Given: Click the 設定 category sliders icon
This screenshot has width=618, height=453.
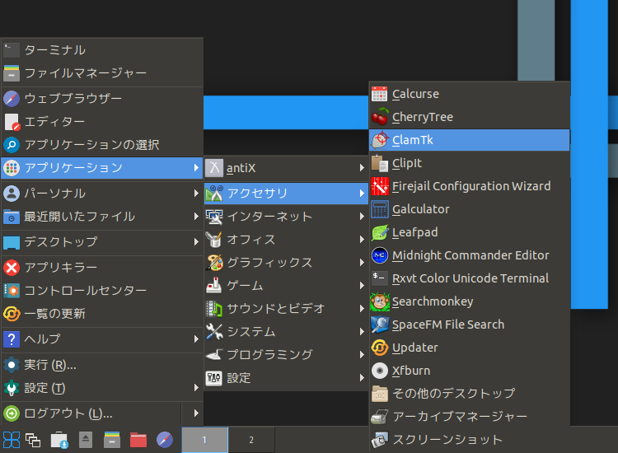Looking at the screenshot, I should click(x=214, y=378).
